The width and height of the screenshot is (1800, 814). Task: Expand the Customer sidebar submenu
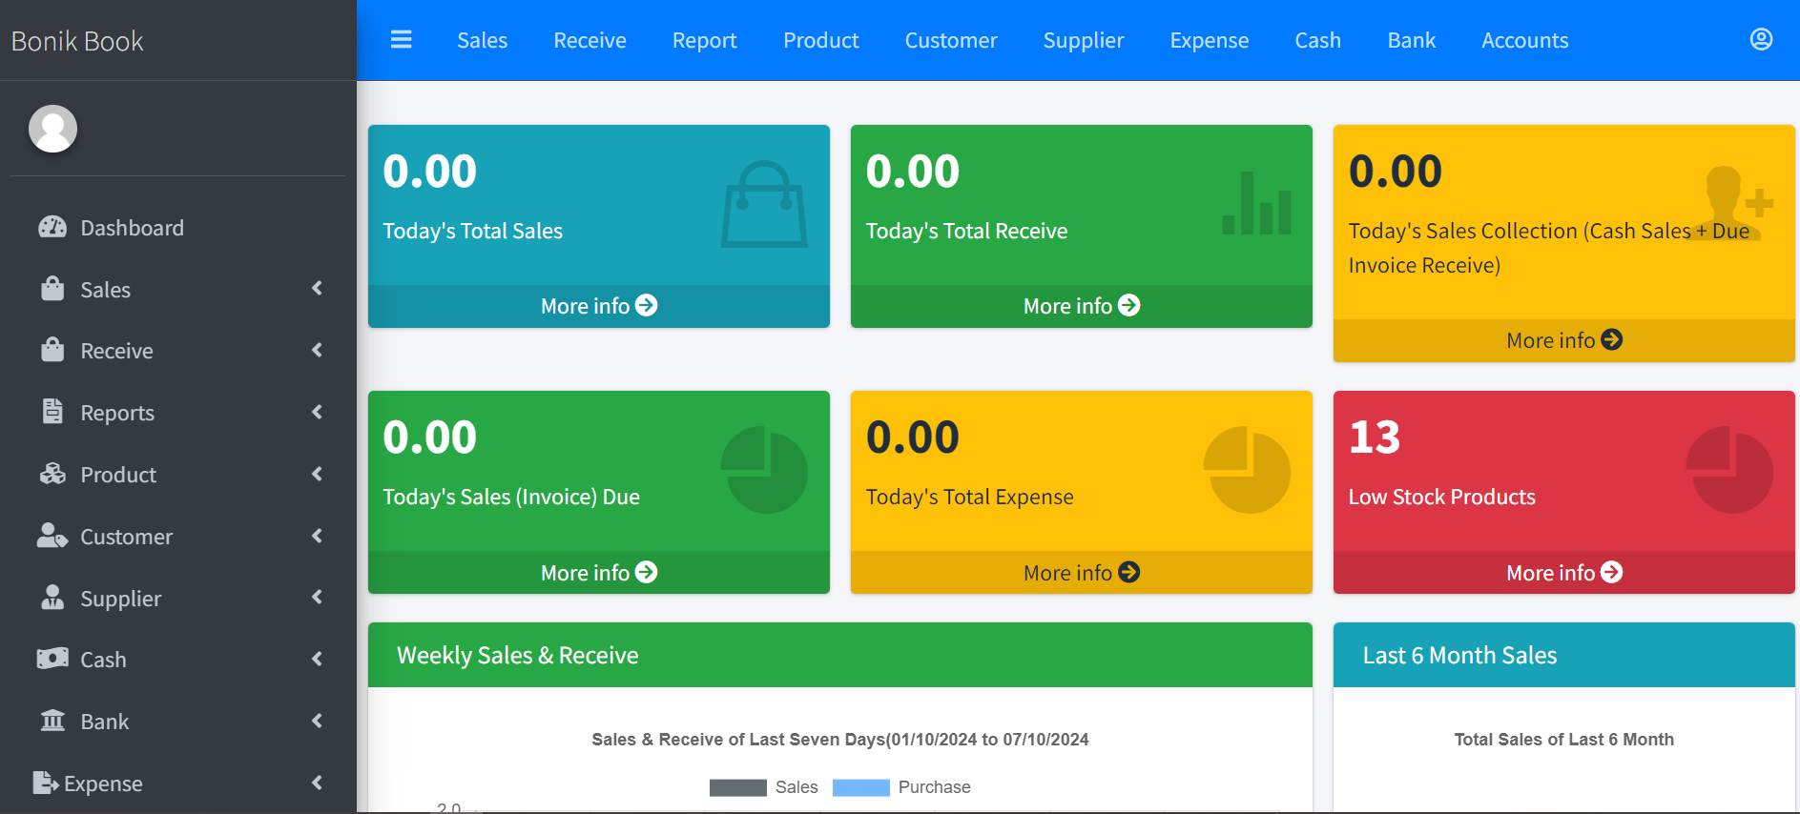[179, 537]
